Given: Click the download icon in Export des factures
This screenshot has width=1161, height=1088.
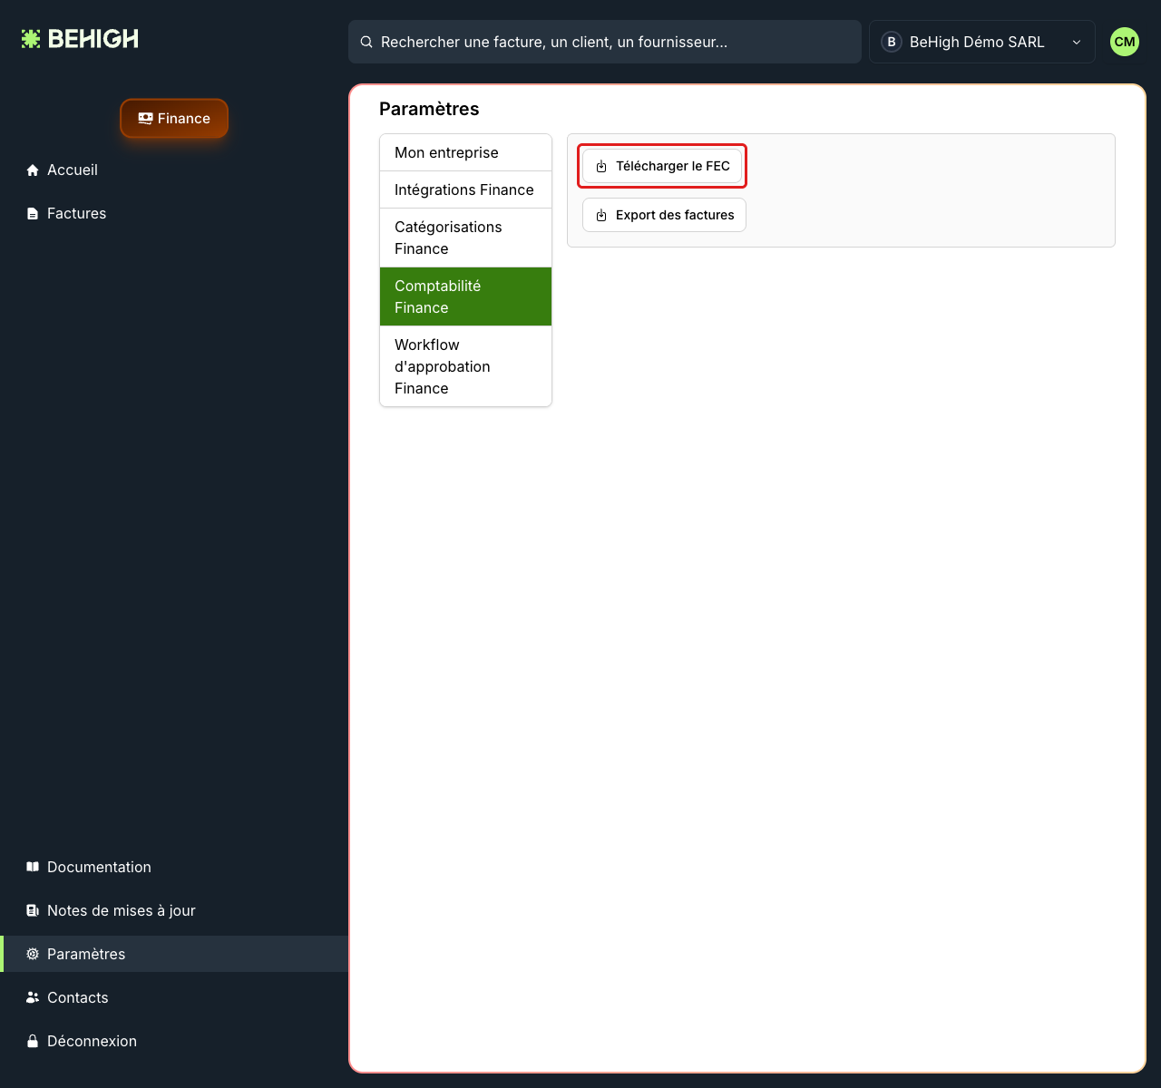Looking at the screenshot, I should [601, 216].
